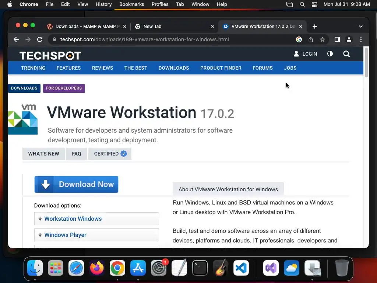Close the Downloads - MAMP tab

click(x=125, y=27)
